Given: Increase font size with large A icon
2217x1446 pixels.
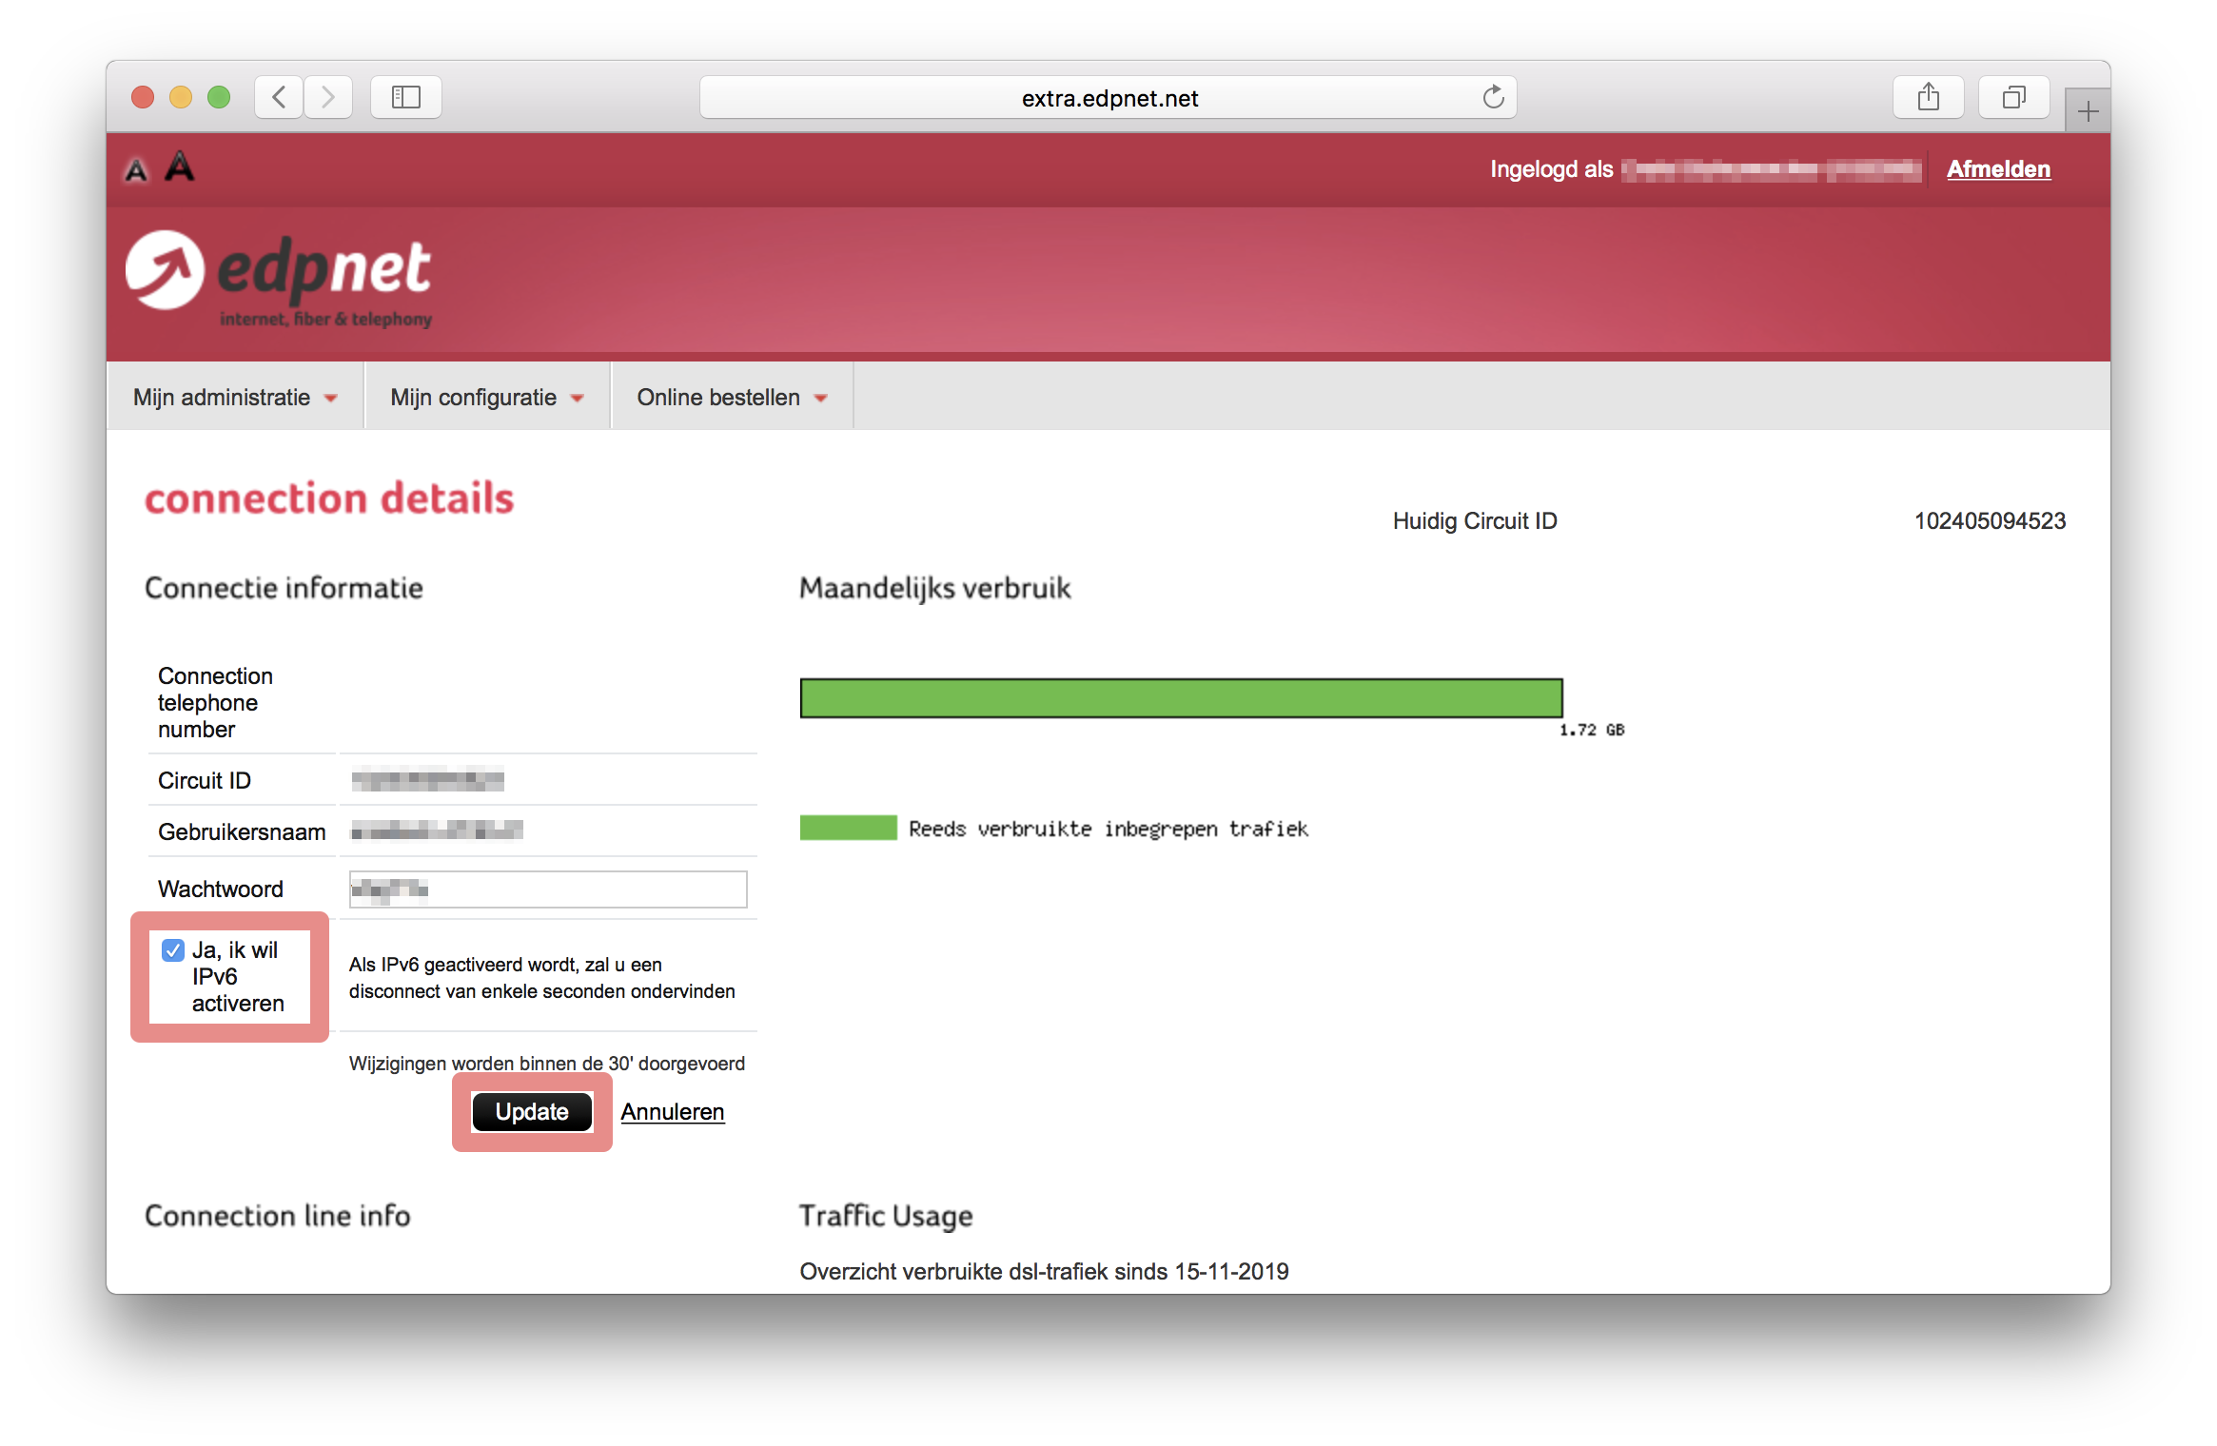Looking at the screenshot, I should [x=179, y=166].
